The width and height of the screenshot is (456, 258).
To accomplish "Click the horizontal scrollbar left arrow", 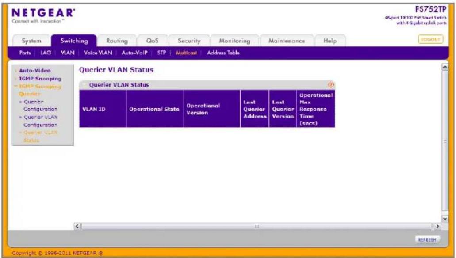I will (x=77, y=226).
